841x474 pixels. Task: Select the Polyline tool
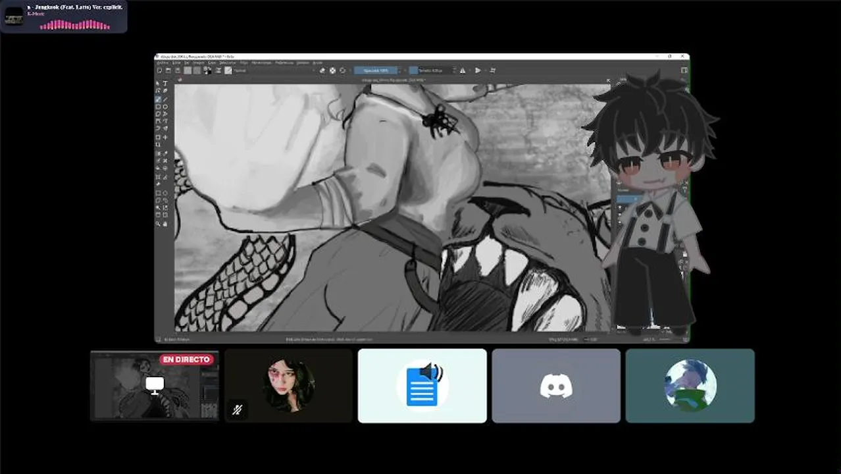(165, 114)
